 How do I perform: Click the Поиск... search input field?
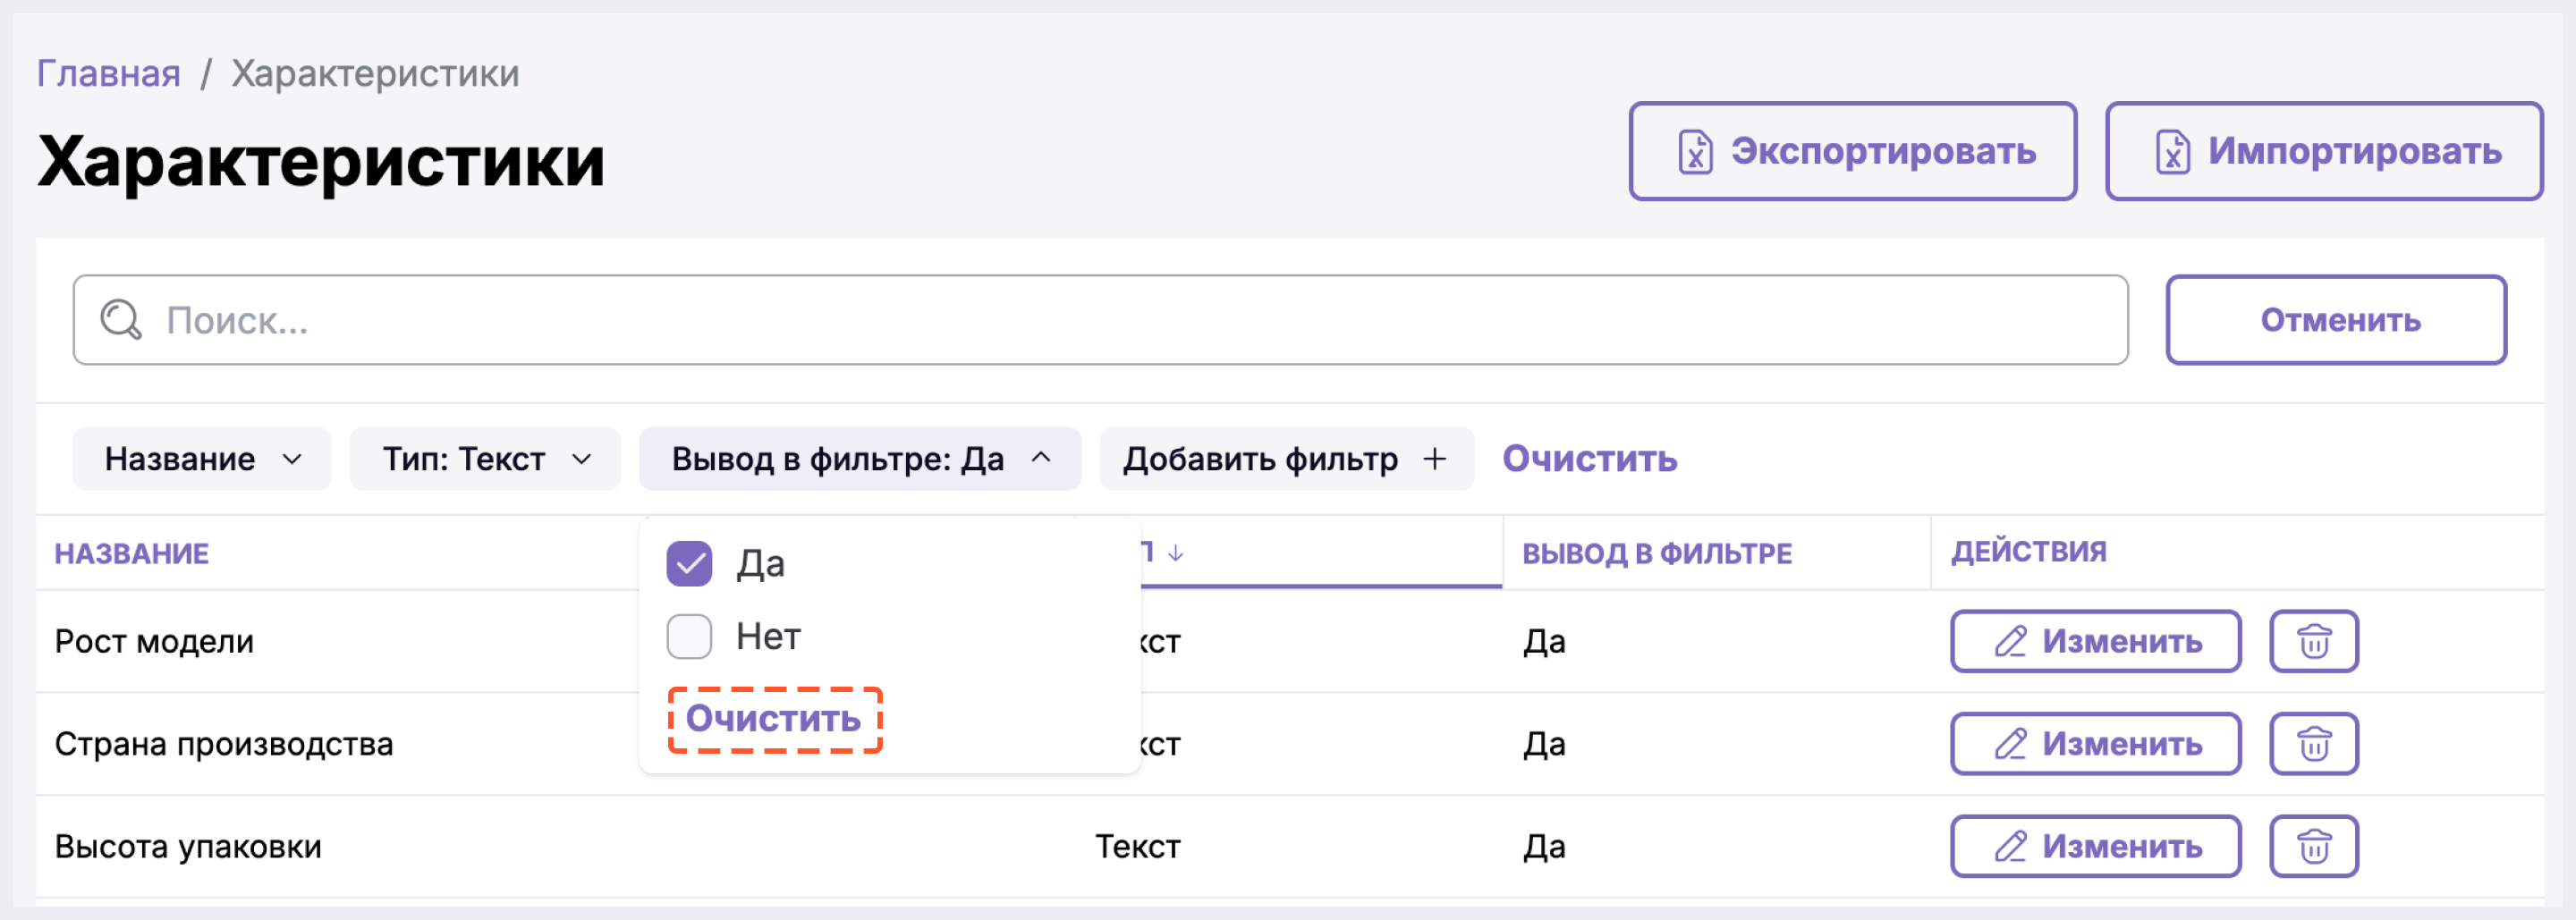pos(1100,320)
